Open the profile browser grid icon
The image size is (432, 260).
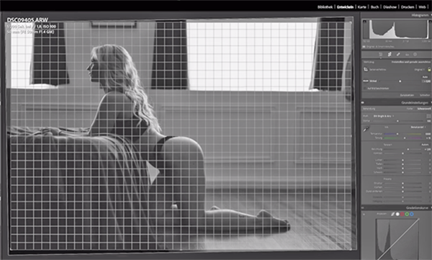point(428,116)
